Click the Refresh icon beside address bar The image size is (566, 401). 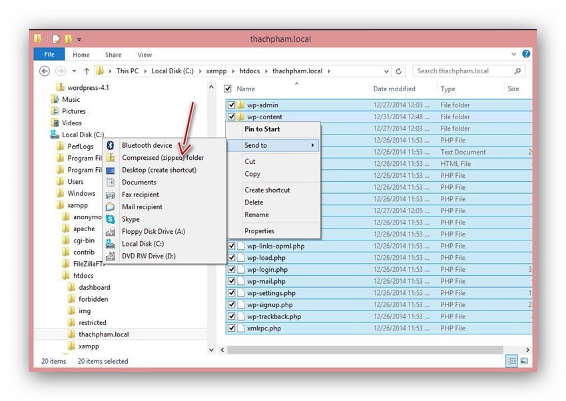point(399,71)
